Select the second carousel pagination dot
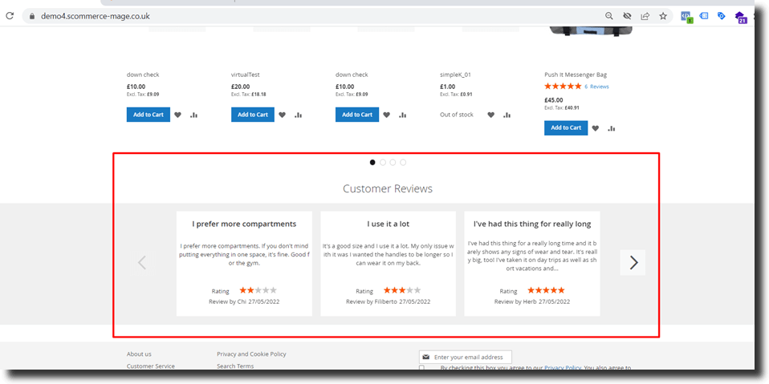This screenshot has height=384, width=769. (x=383, y=162)
